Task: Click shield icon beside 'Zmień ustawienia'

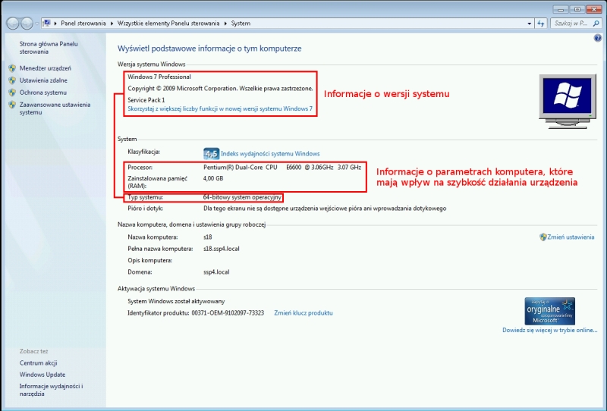Action: [x=543, y=237]
